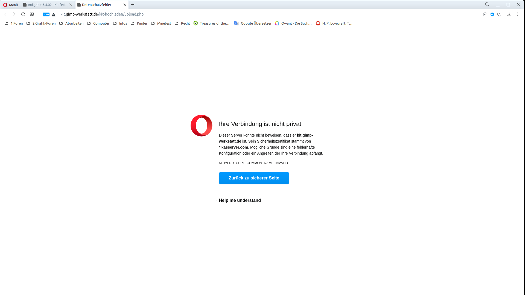The width and height of the screenshot is (525, 295).
Task: Add page to bookmarks with heart icon
Action: pos(499,14)
